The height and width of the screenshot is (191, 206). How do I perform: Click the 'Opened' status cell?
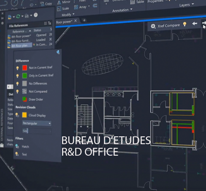tap(41, 35)
